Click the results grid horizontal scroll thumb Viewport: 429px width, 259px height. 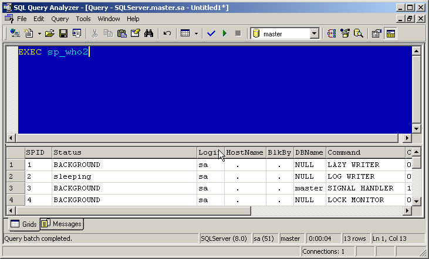point(133,210)
